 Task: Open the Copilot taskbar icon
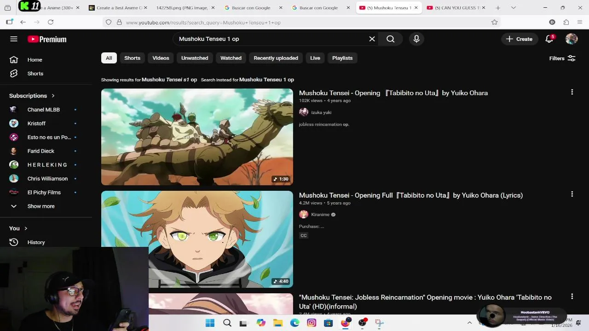pyautogui.click(x=261, y=323)
